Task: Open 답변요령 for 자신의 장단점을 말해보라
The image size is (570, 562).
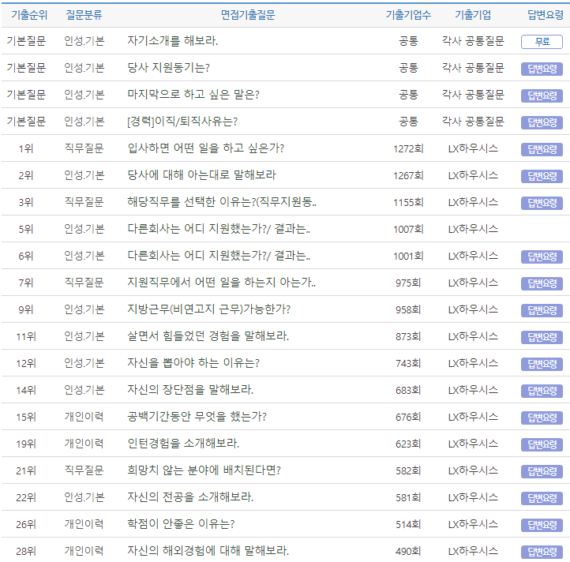Action: coord(542,391)
